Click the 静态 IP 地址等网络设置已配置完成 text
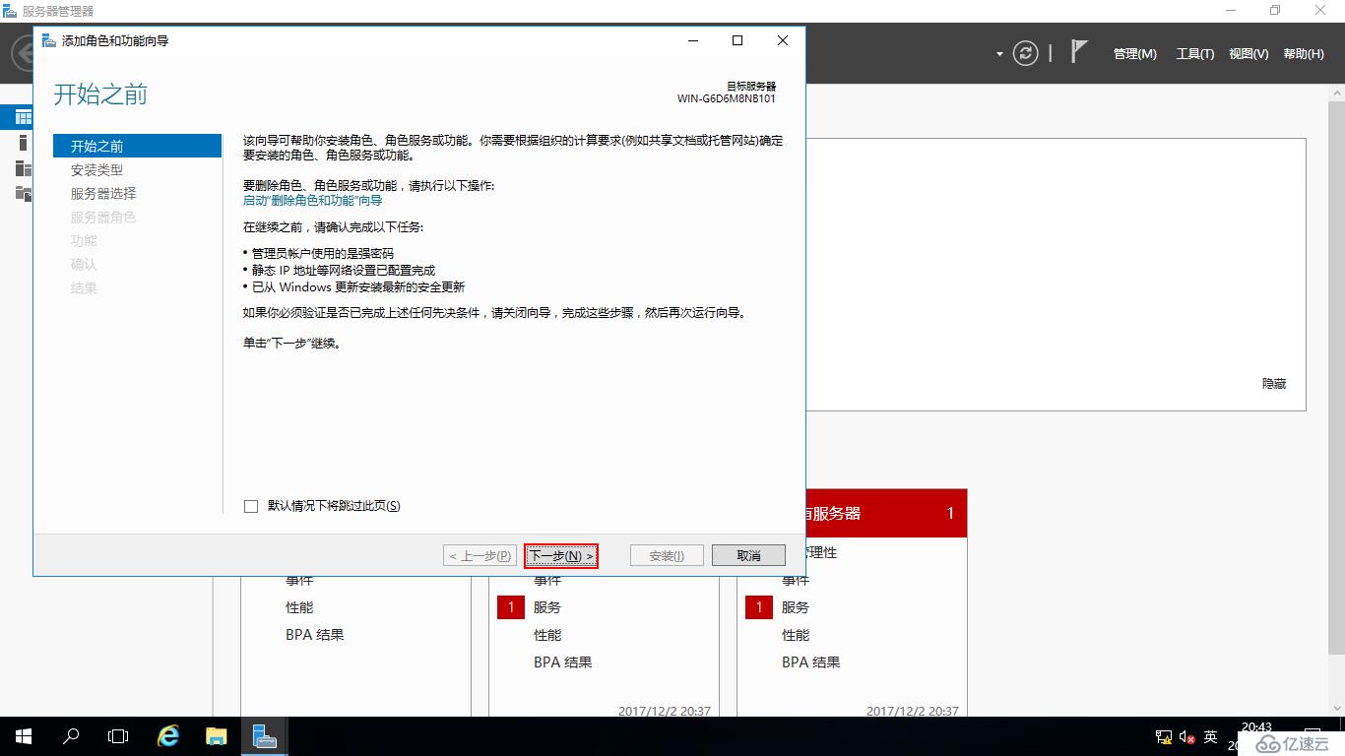1345x756 pixels. 343,270
